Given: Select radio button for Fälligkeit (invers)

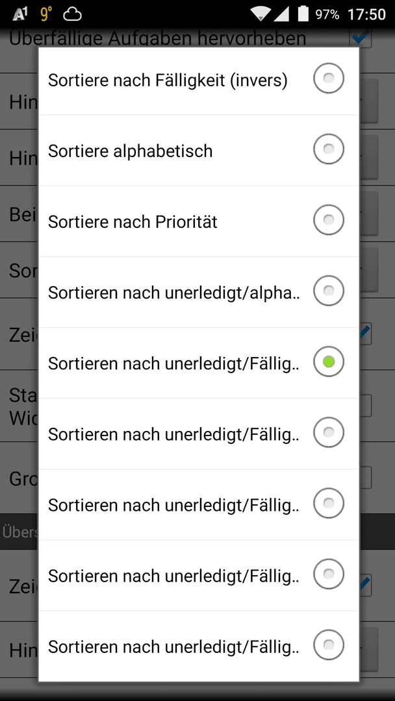Looking at the screenshot, I should coord(328,79).
